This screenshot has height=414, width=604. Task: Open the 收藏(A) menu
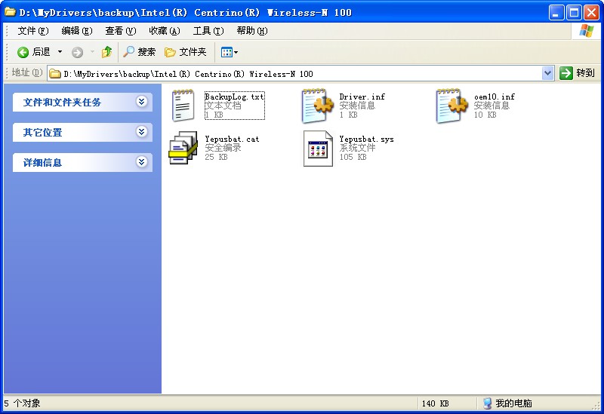165,31
